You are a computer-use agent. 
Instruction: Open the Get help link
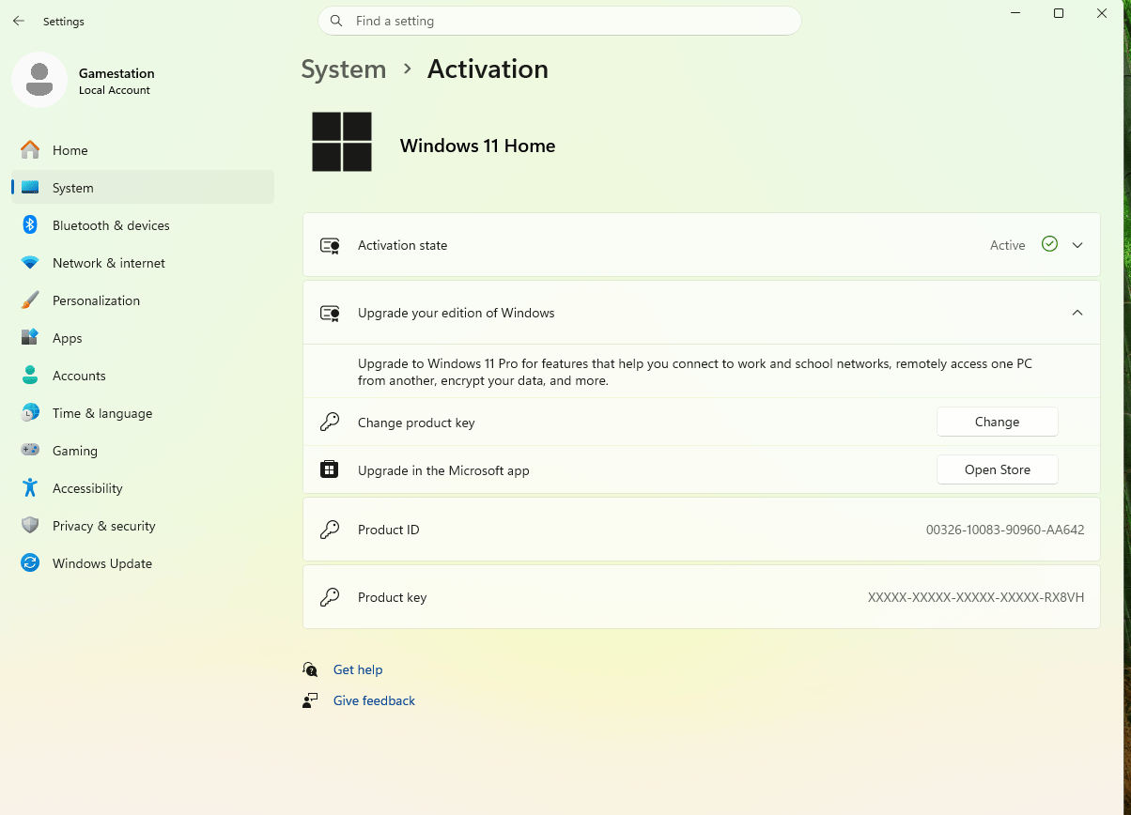pos(358,669)
